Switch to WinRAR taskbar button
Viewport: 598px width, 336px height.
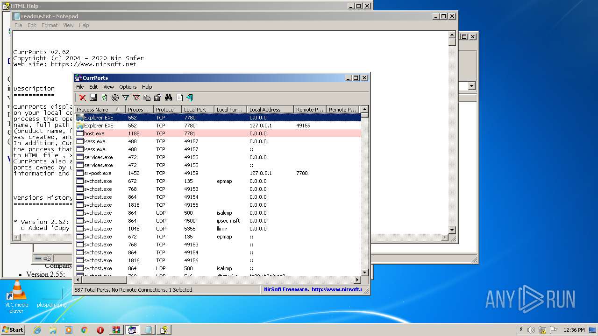[116, 330]
